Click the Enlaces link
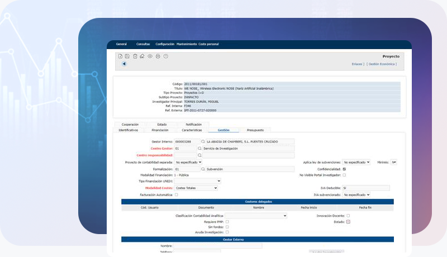447x257 pixels. [x=357, y=64]
